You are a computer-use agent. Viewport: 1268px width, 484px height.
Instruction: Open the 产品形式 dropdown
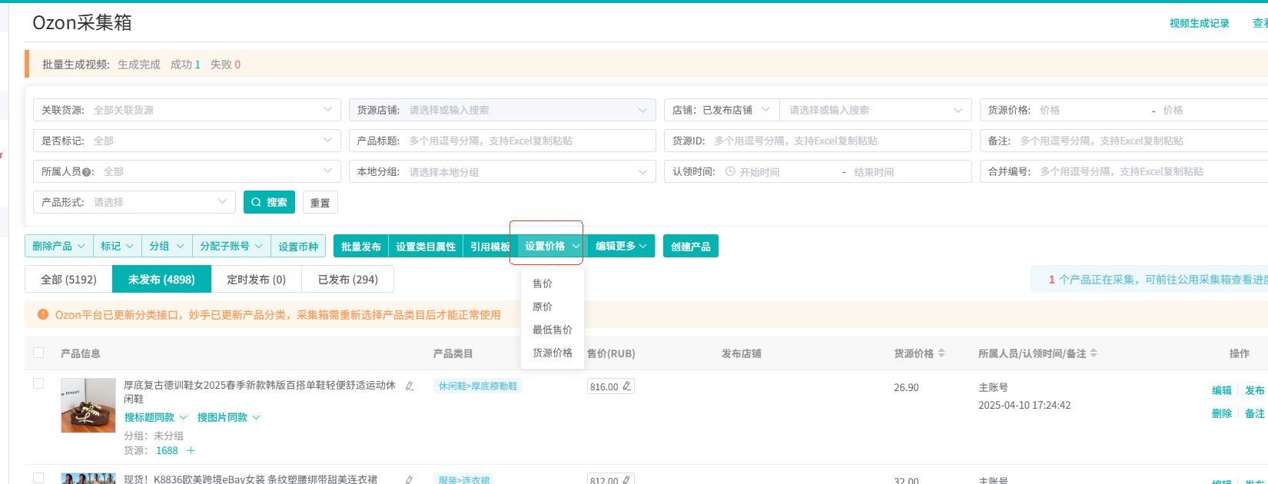point(134,202)
